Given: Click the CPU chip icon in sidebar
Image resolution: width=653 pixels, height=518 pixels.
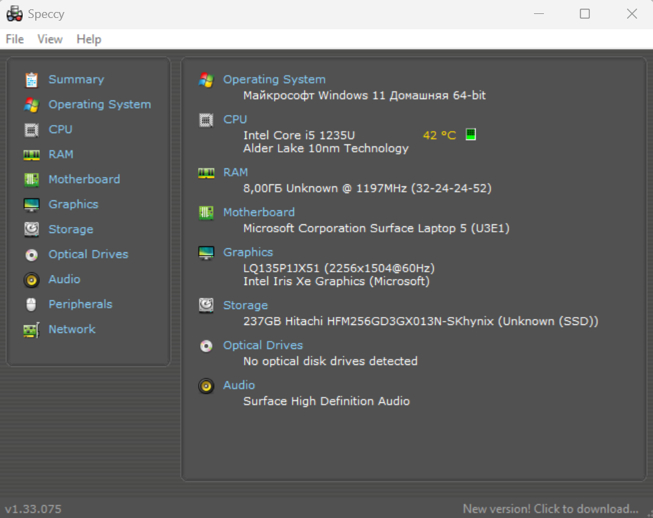Looking at the screenshot, I should click(x=31, y=130).
